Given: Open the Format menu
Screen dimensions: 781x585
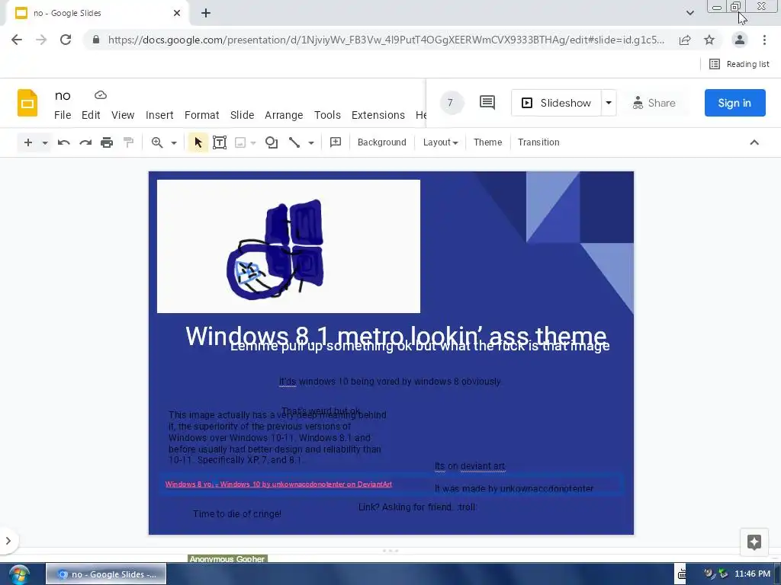Looking at the screenshot, I should click(201, 115).
